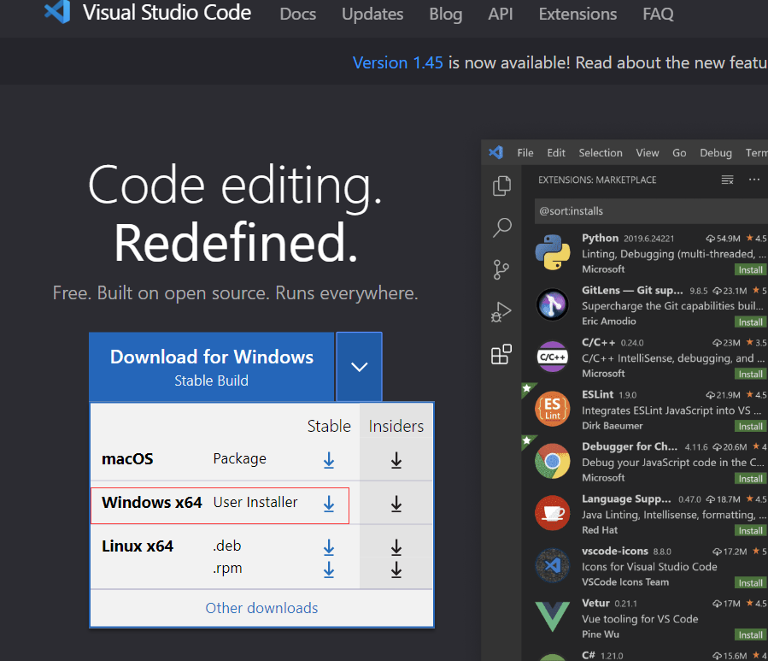Select the 'Pine Wu' publisher text
The height and width of the screenshot is (661, 768).
(601, 634)
